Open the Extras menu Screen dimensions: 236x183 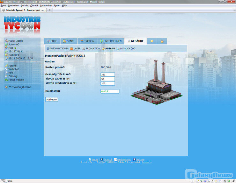[x=57, y=5]
